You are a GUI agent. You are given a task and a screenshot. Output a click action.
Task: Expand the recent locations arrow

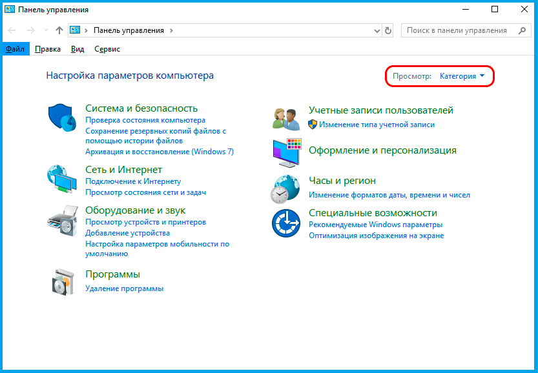pos(46,30)
